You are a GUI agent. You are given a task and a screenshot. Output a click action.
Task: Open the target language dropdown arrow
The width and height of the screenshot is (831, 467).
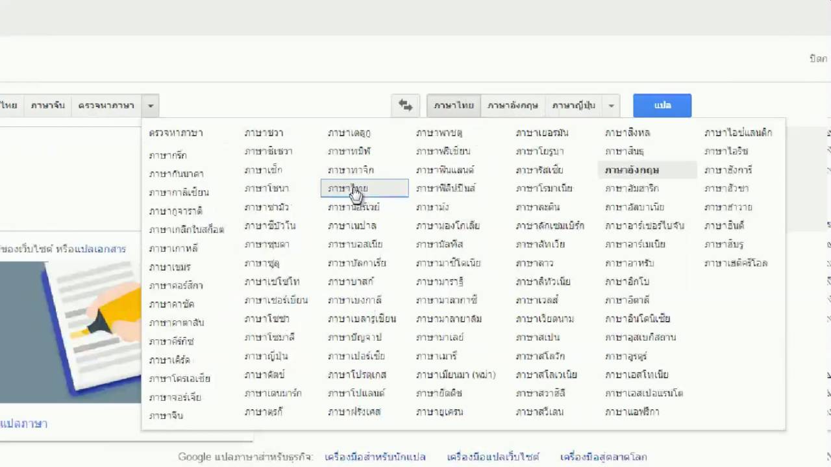pos(610,105)
